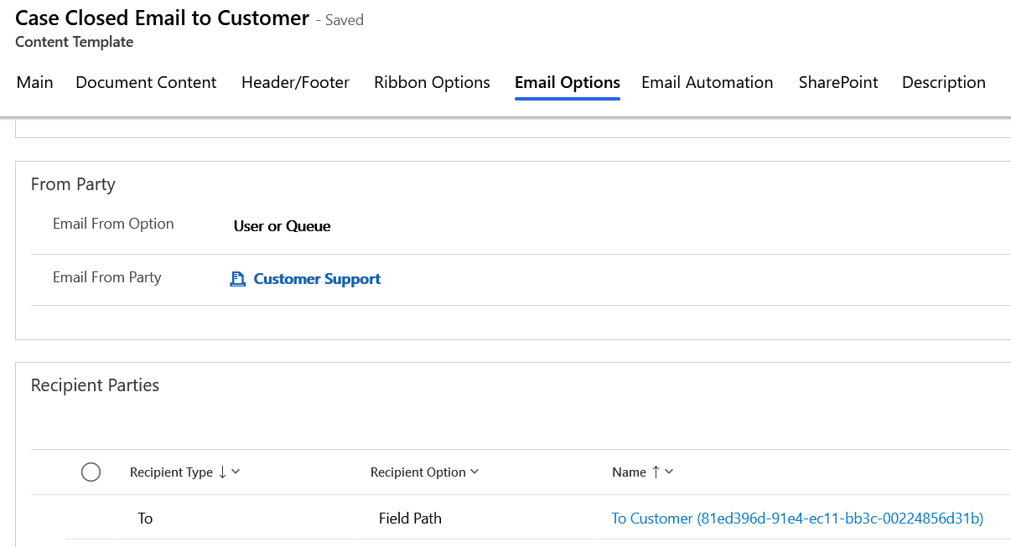Open the To Customer recipient record link
The image size is (1011, 547).
[x=796, y=519]
